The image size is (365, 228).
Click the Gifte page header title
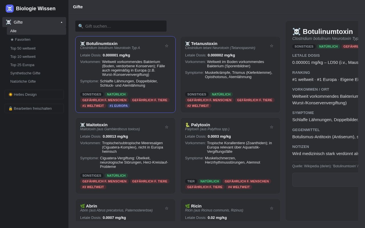[x=78, y=7]
